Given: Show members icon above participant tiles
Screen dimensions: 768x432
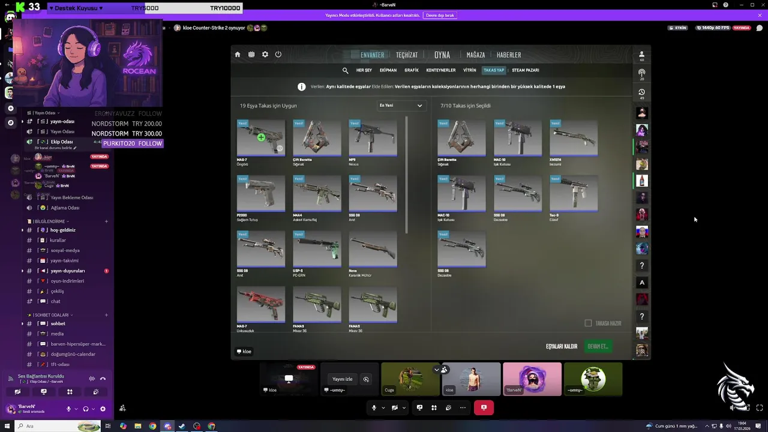Looking at the screenshot, I should click(x=444, y=370).
